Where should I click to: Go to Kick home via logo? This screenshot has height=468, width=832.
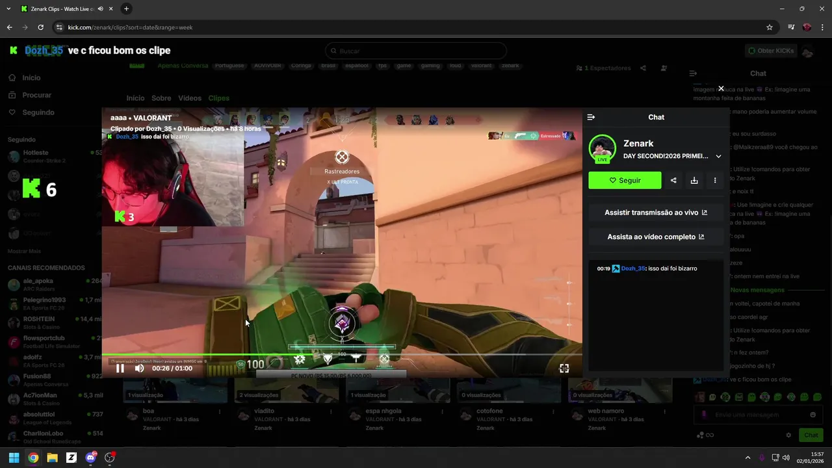click(x=14, y=51)
